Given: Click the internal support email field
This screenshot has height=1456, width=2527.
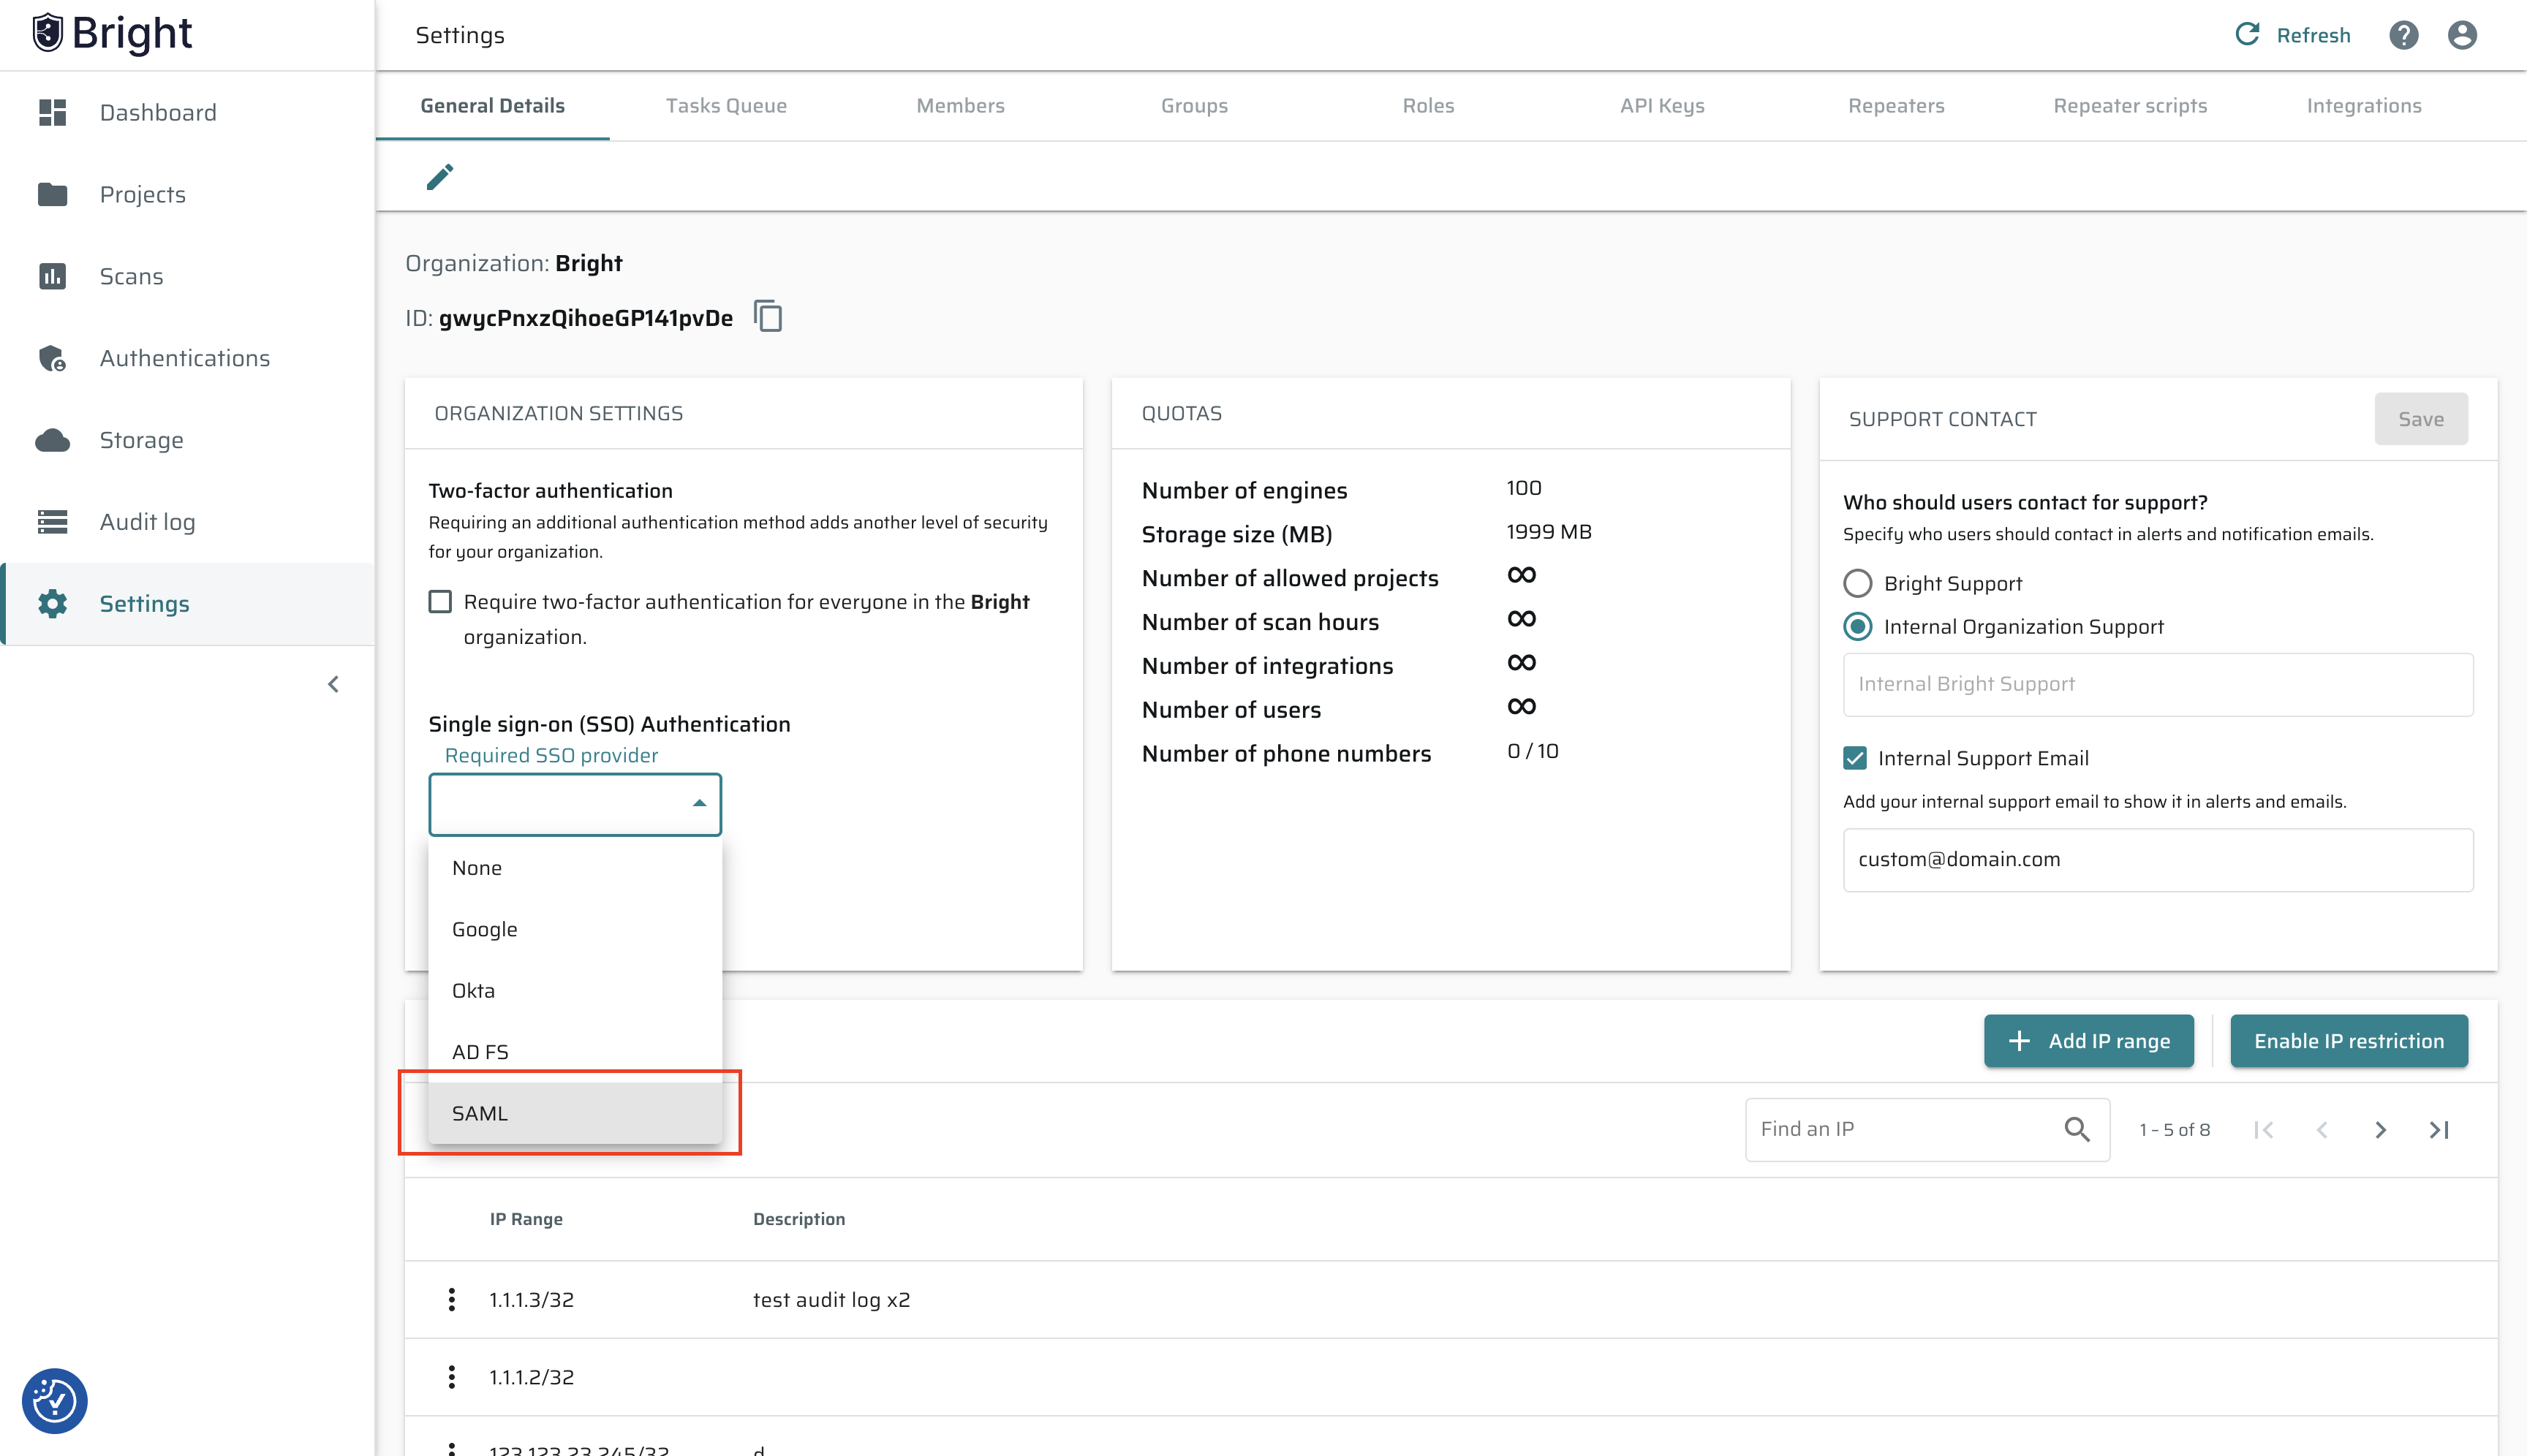Looking at the screenshot, I should [x=2158, y=860].
